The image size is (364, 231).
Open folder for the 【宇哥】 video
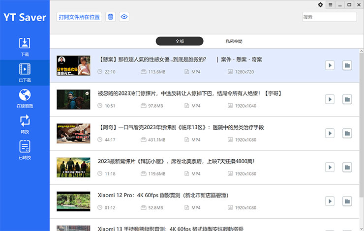tap(347, 99)
